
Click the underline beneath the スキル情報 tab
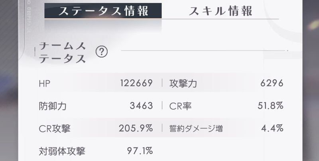(x=221, y=19)
